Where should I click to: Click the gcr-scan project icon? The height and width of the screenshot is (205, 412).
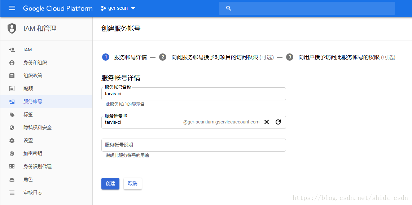point(103,8)
